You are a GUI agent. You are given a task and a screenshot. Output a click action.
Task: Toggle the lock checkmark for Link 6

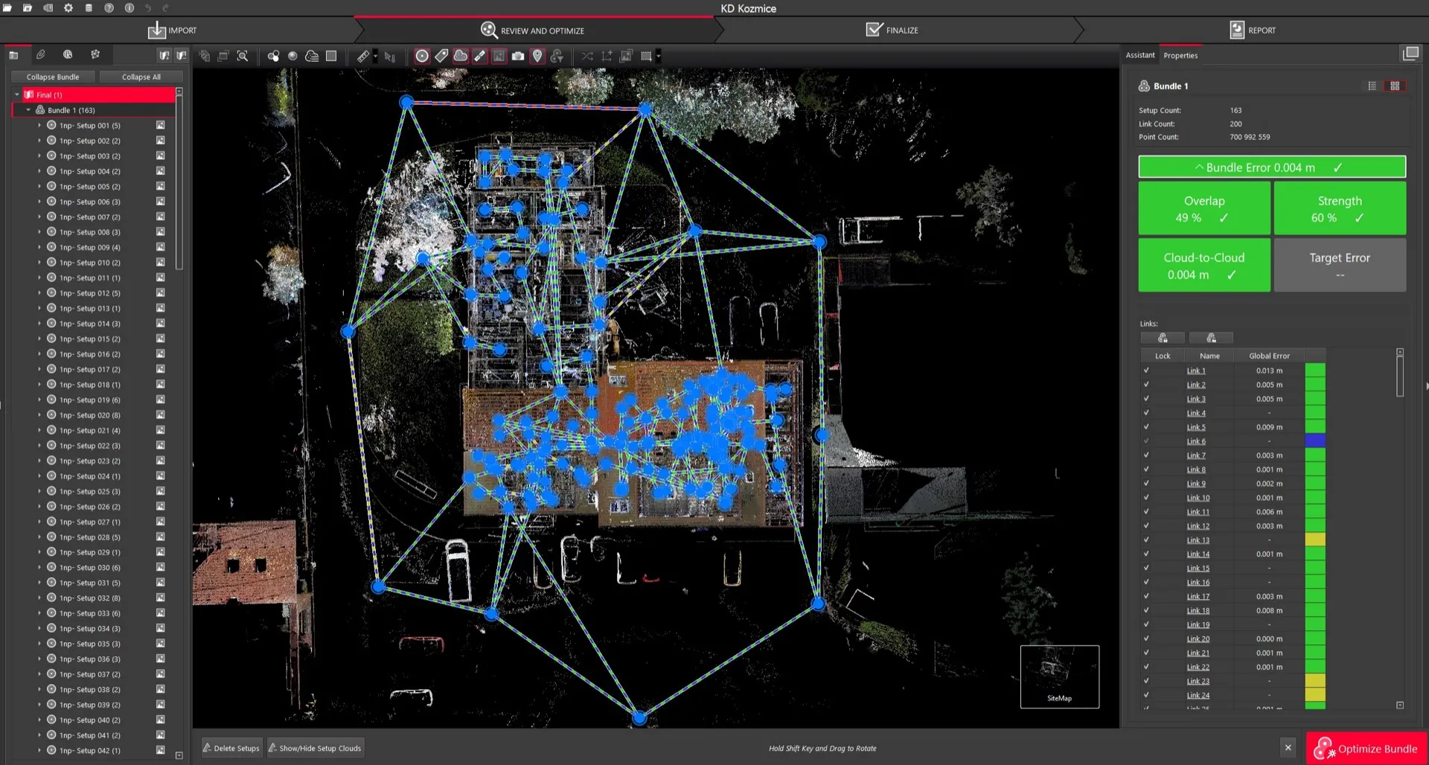pyautogui.click(x=1146, y=441)
